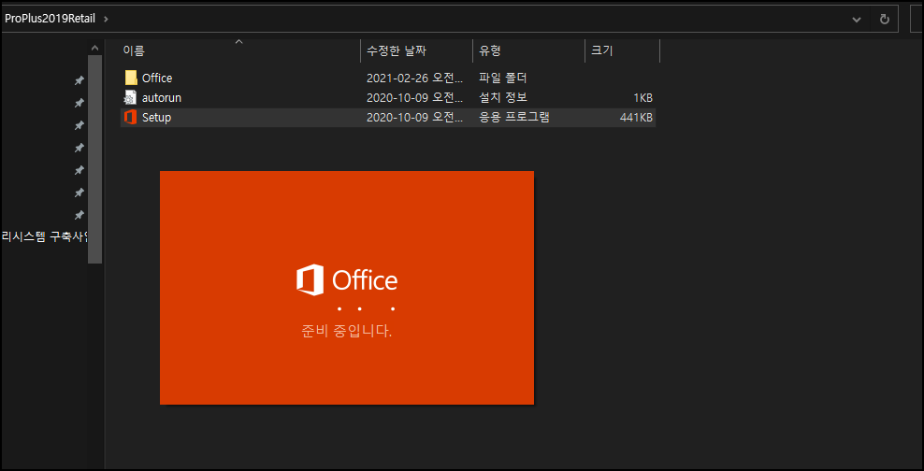Click ProPlus2019Retail breadcrumb in address bar

click(51, 19)
